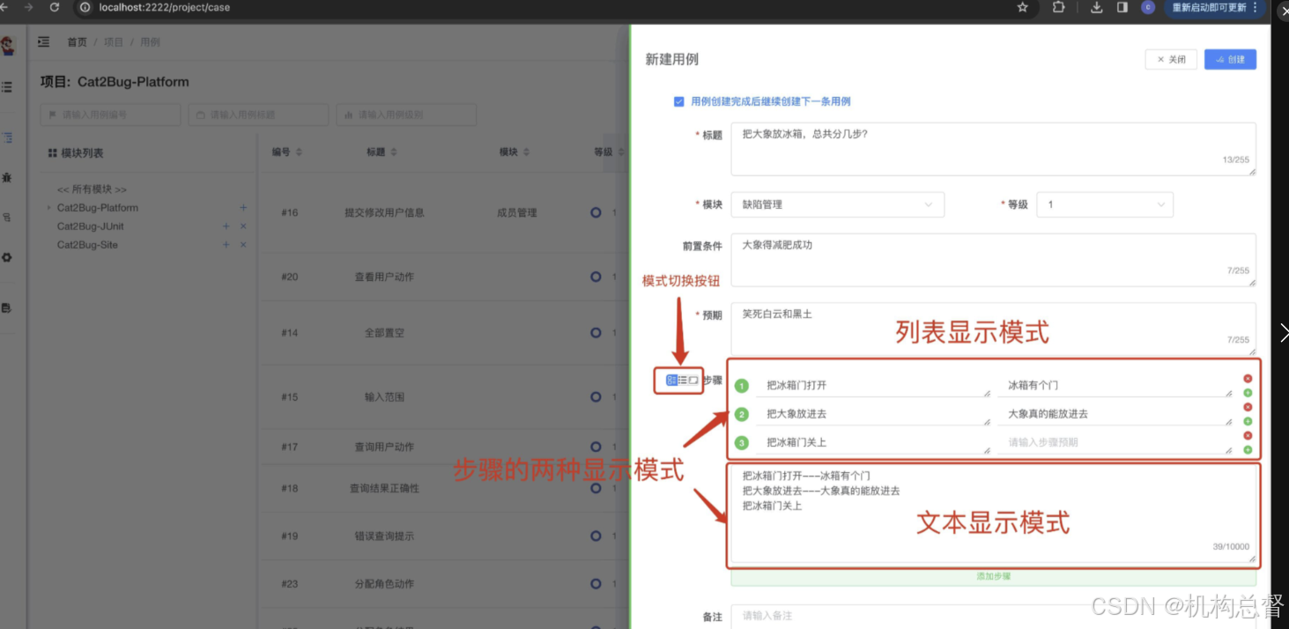Select the text box step mode icon

(693, 380)
